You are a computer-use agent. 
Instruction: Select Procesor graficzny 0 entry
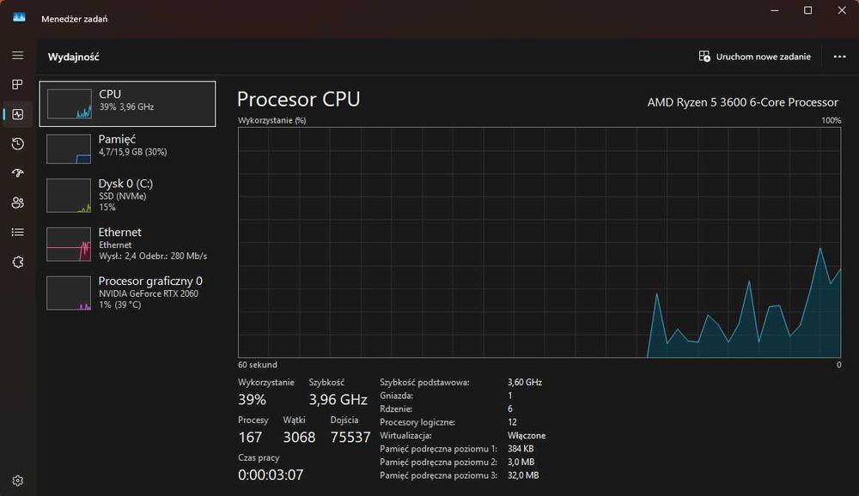tap(127, 293)
